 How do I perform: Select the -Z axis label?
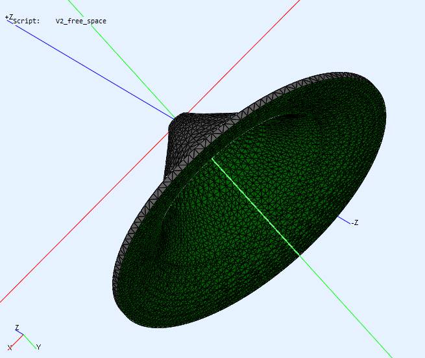(355, 222)
